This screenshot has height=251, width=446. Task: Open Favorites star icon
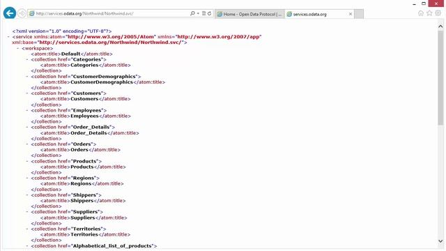(x=429, y=13)
